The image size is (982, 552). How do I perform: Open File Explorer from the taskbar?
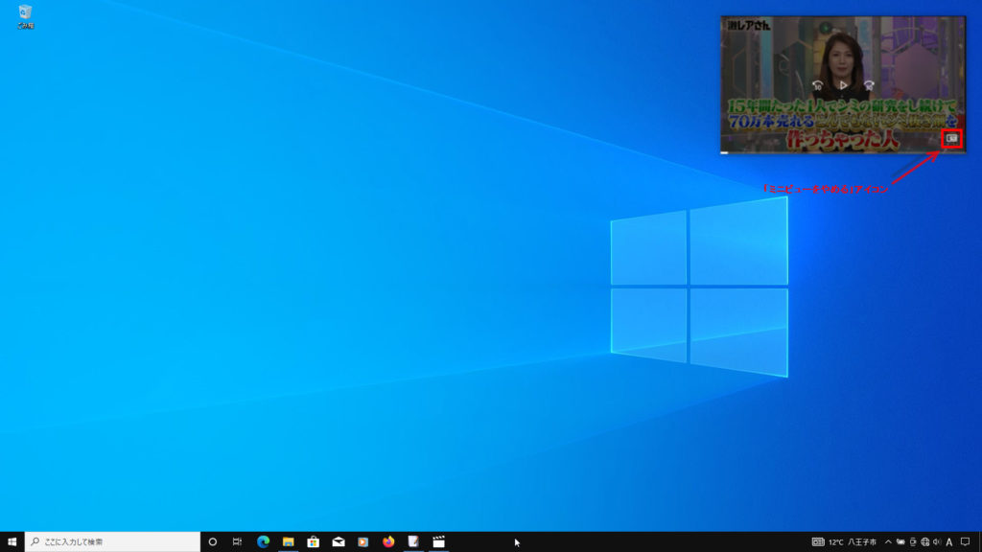pyautogui.click(x=288, y=541)
